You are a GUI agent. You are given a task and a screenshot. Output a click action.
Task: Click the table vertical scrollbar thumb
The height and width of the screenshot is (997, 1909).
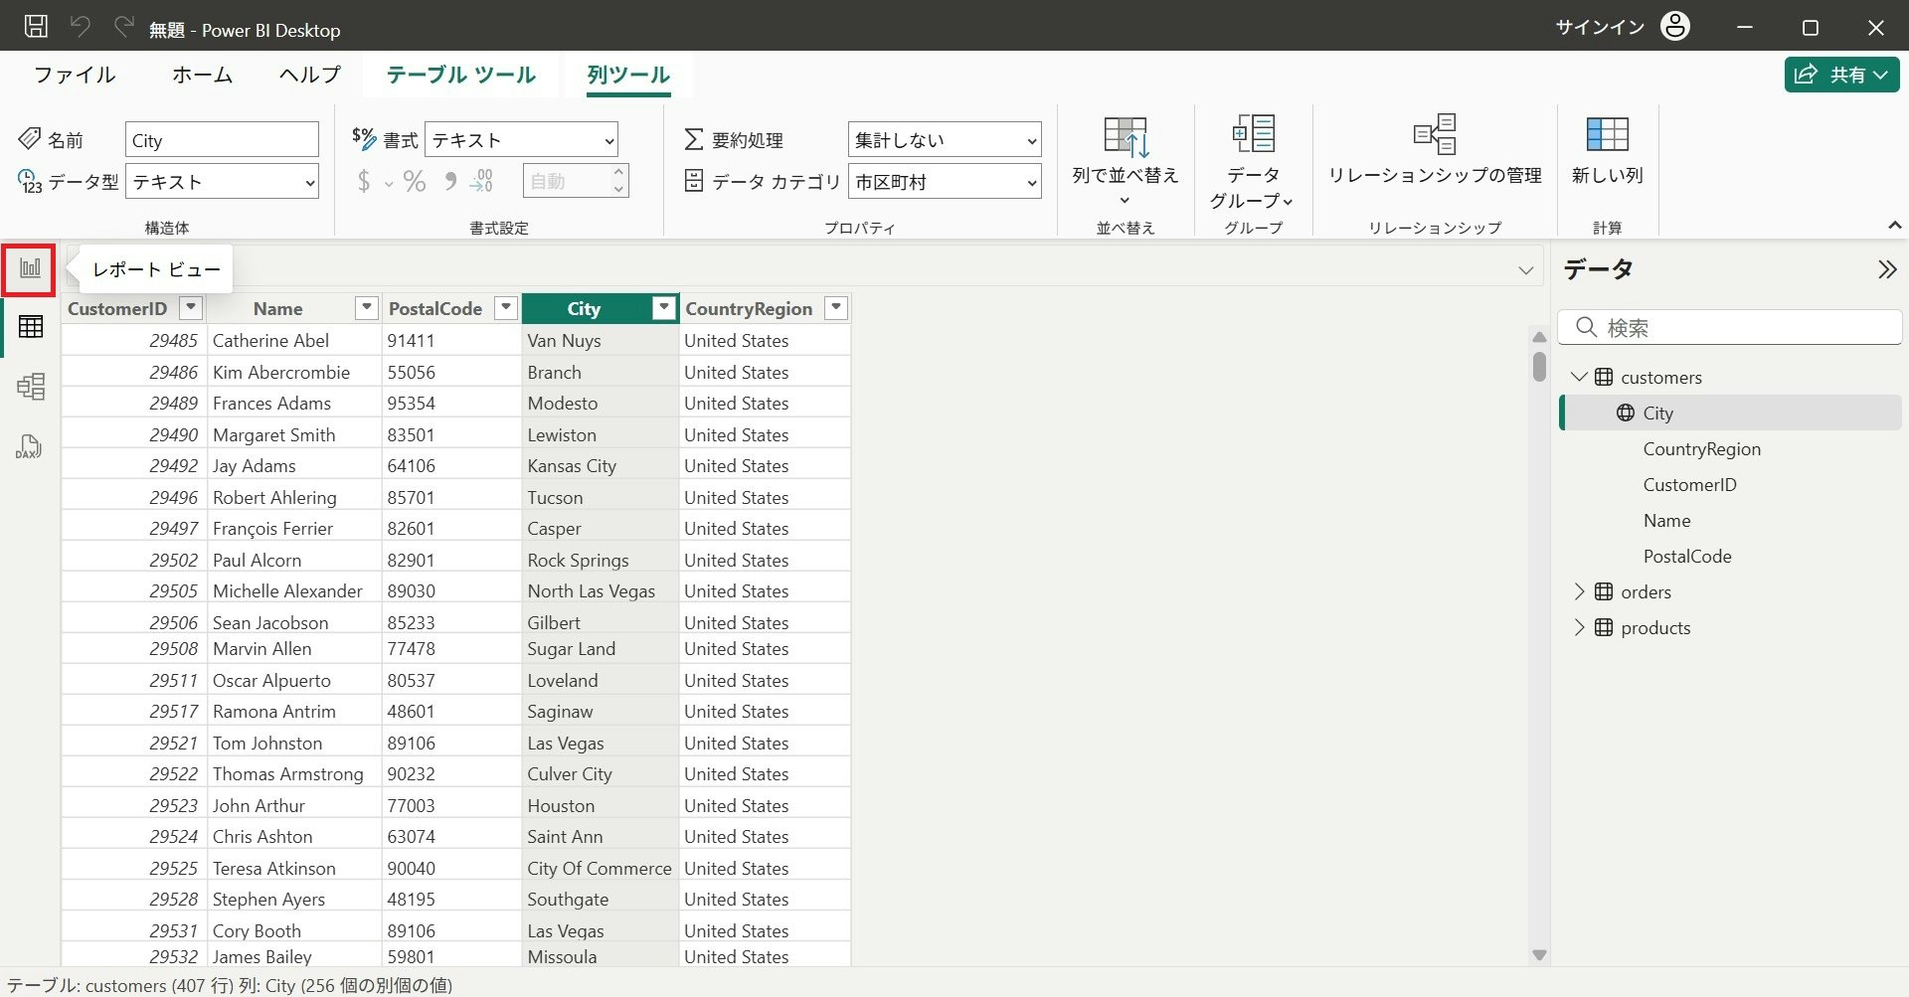[x=1539, y=367]
